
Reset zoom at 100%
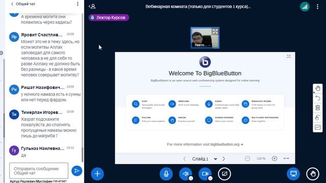point(261,159)
